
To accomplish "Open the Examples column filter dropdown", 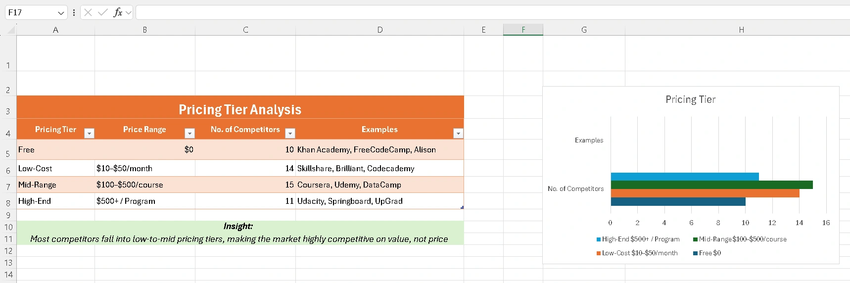I will click(x=458, y=133).
